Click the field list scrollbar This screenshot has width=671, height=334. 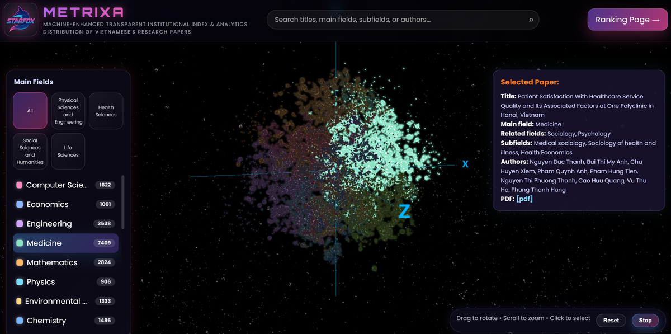tap(123, 201)
